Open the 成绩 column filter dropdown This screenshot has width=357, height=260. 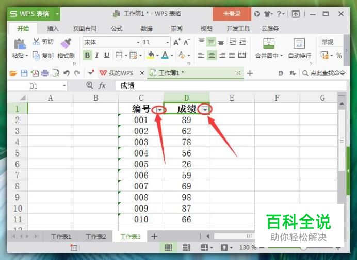pyautogui.click(x=205, y=110)
